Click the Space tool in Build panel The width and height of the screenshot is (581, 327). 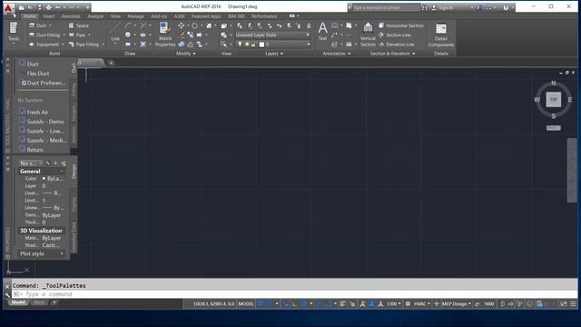79,25
